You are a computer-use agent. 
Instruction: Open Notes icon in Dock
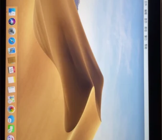pos(12,80)
